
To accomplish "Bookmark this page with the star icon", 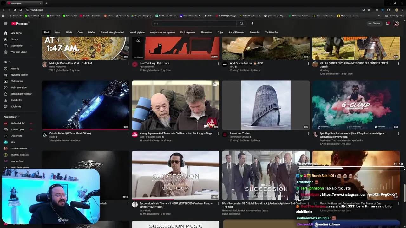I will point(369,10).
